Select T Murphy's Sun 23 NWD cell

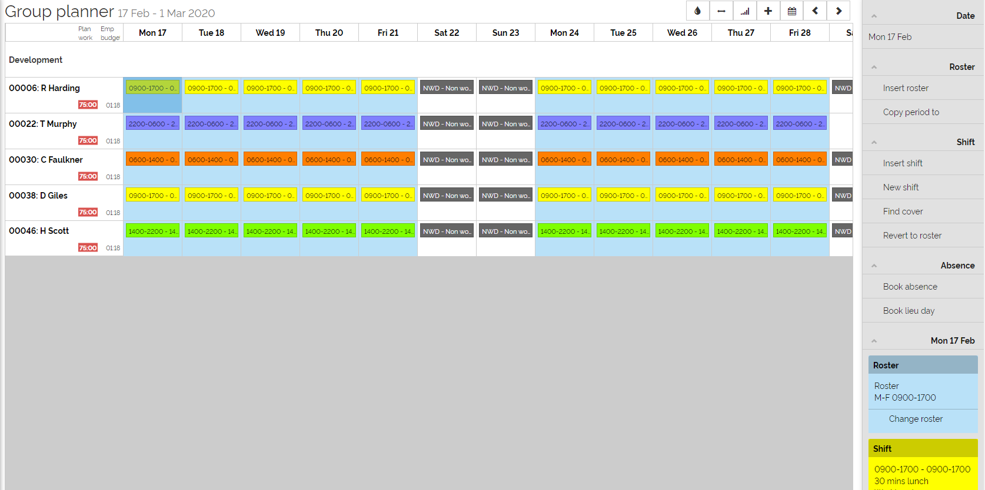[505, 124]
